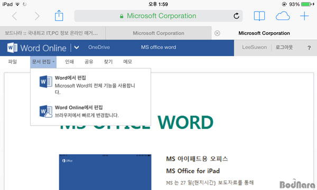Tap the 오후 1:59 clock
This screenshot has width=317, height=190.
(158, 4)
